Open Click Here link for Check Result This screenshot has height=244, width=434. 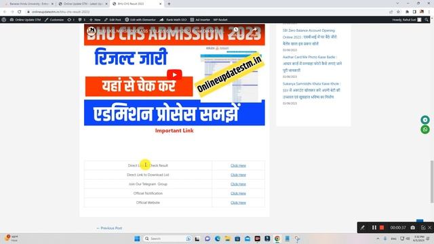tap(238, 165)
